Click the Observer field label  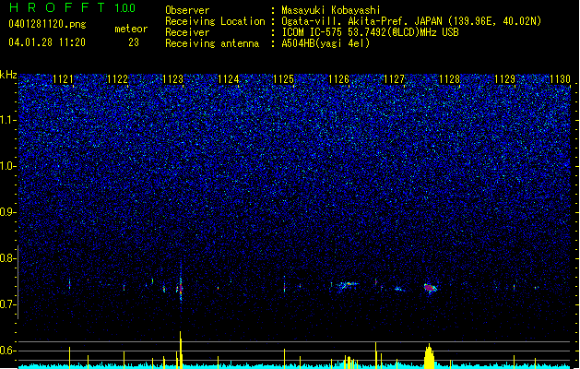point(187,10)
